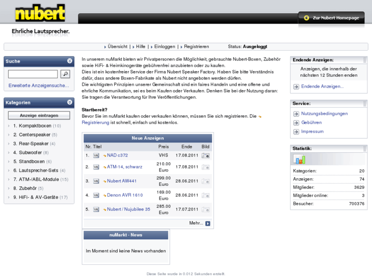The height and width of the screenshot is (279, 372).
Task: Click the Ende column header
Action: [x=187, y=147]
